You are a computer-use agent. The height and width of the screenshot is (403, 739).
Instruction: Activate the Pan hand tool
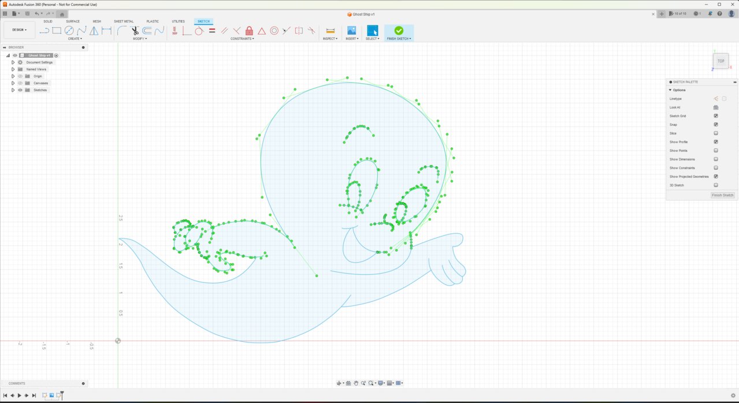point(356,383)
